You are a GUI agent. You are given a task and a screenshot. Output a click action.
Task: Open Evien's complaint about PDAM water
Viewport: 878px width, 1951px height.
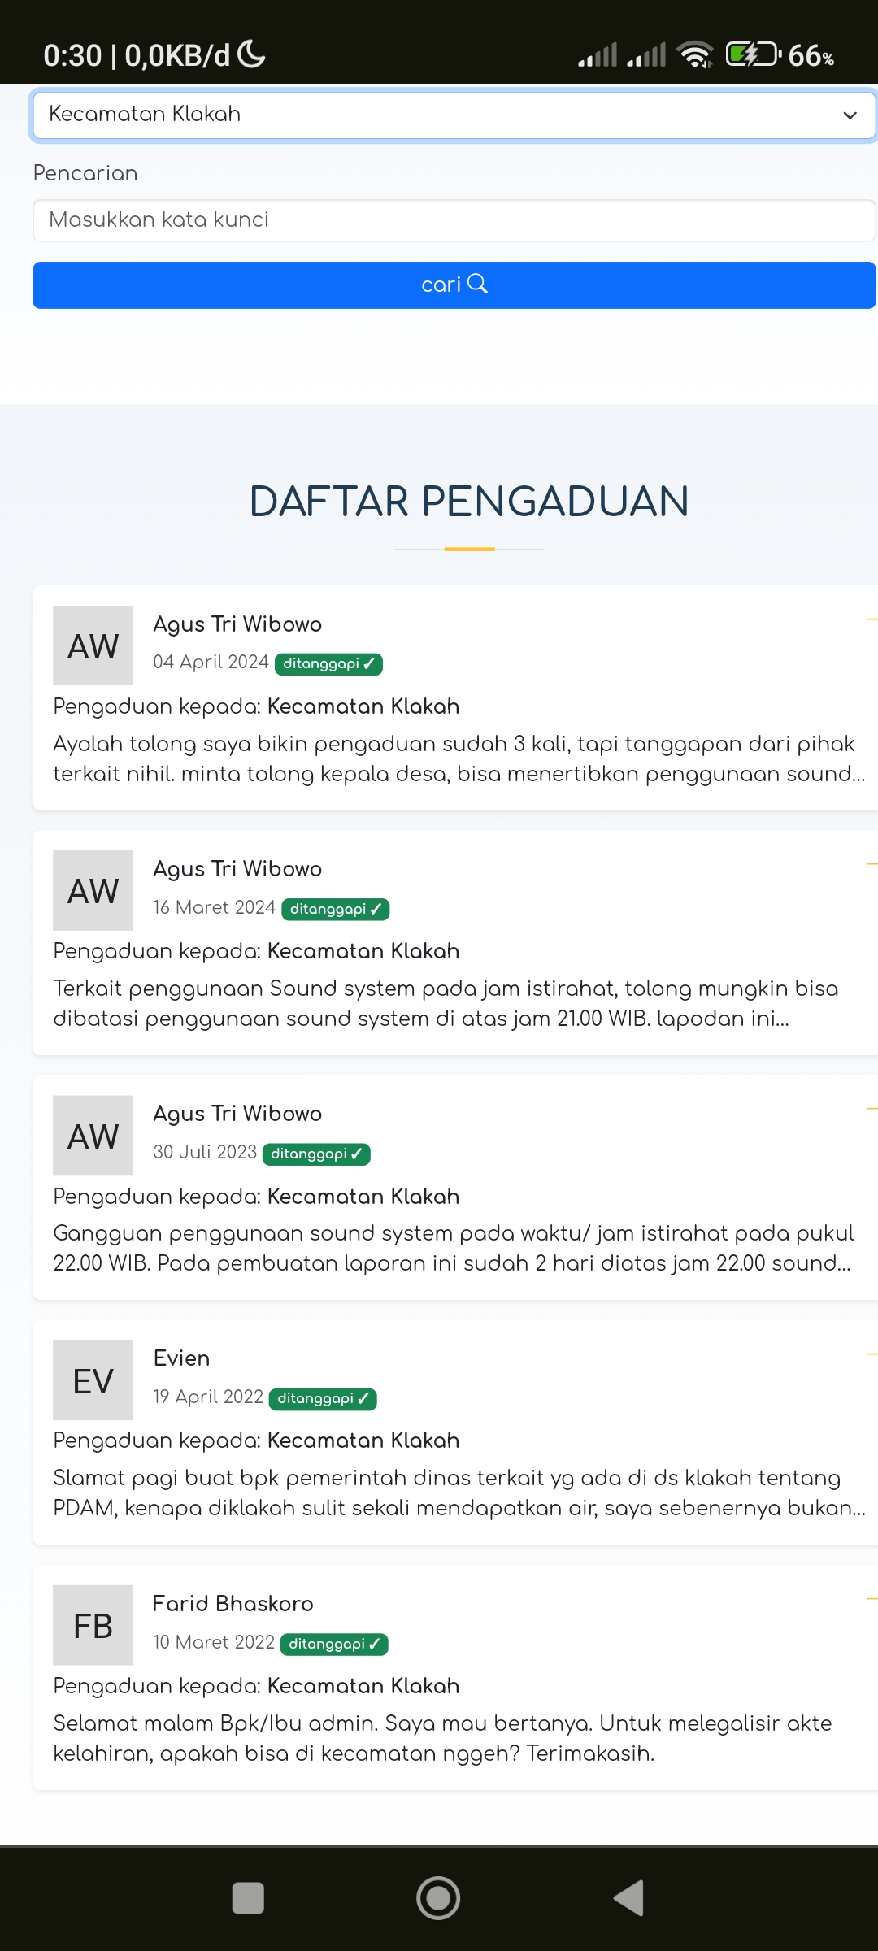click(x=459, y=1493)
